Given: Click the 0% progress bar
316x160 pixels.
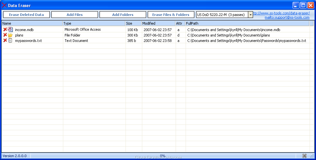Looking at the screenshot, I should coord(163,156).
